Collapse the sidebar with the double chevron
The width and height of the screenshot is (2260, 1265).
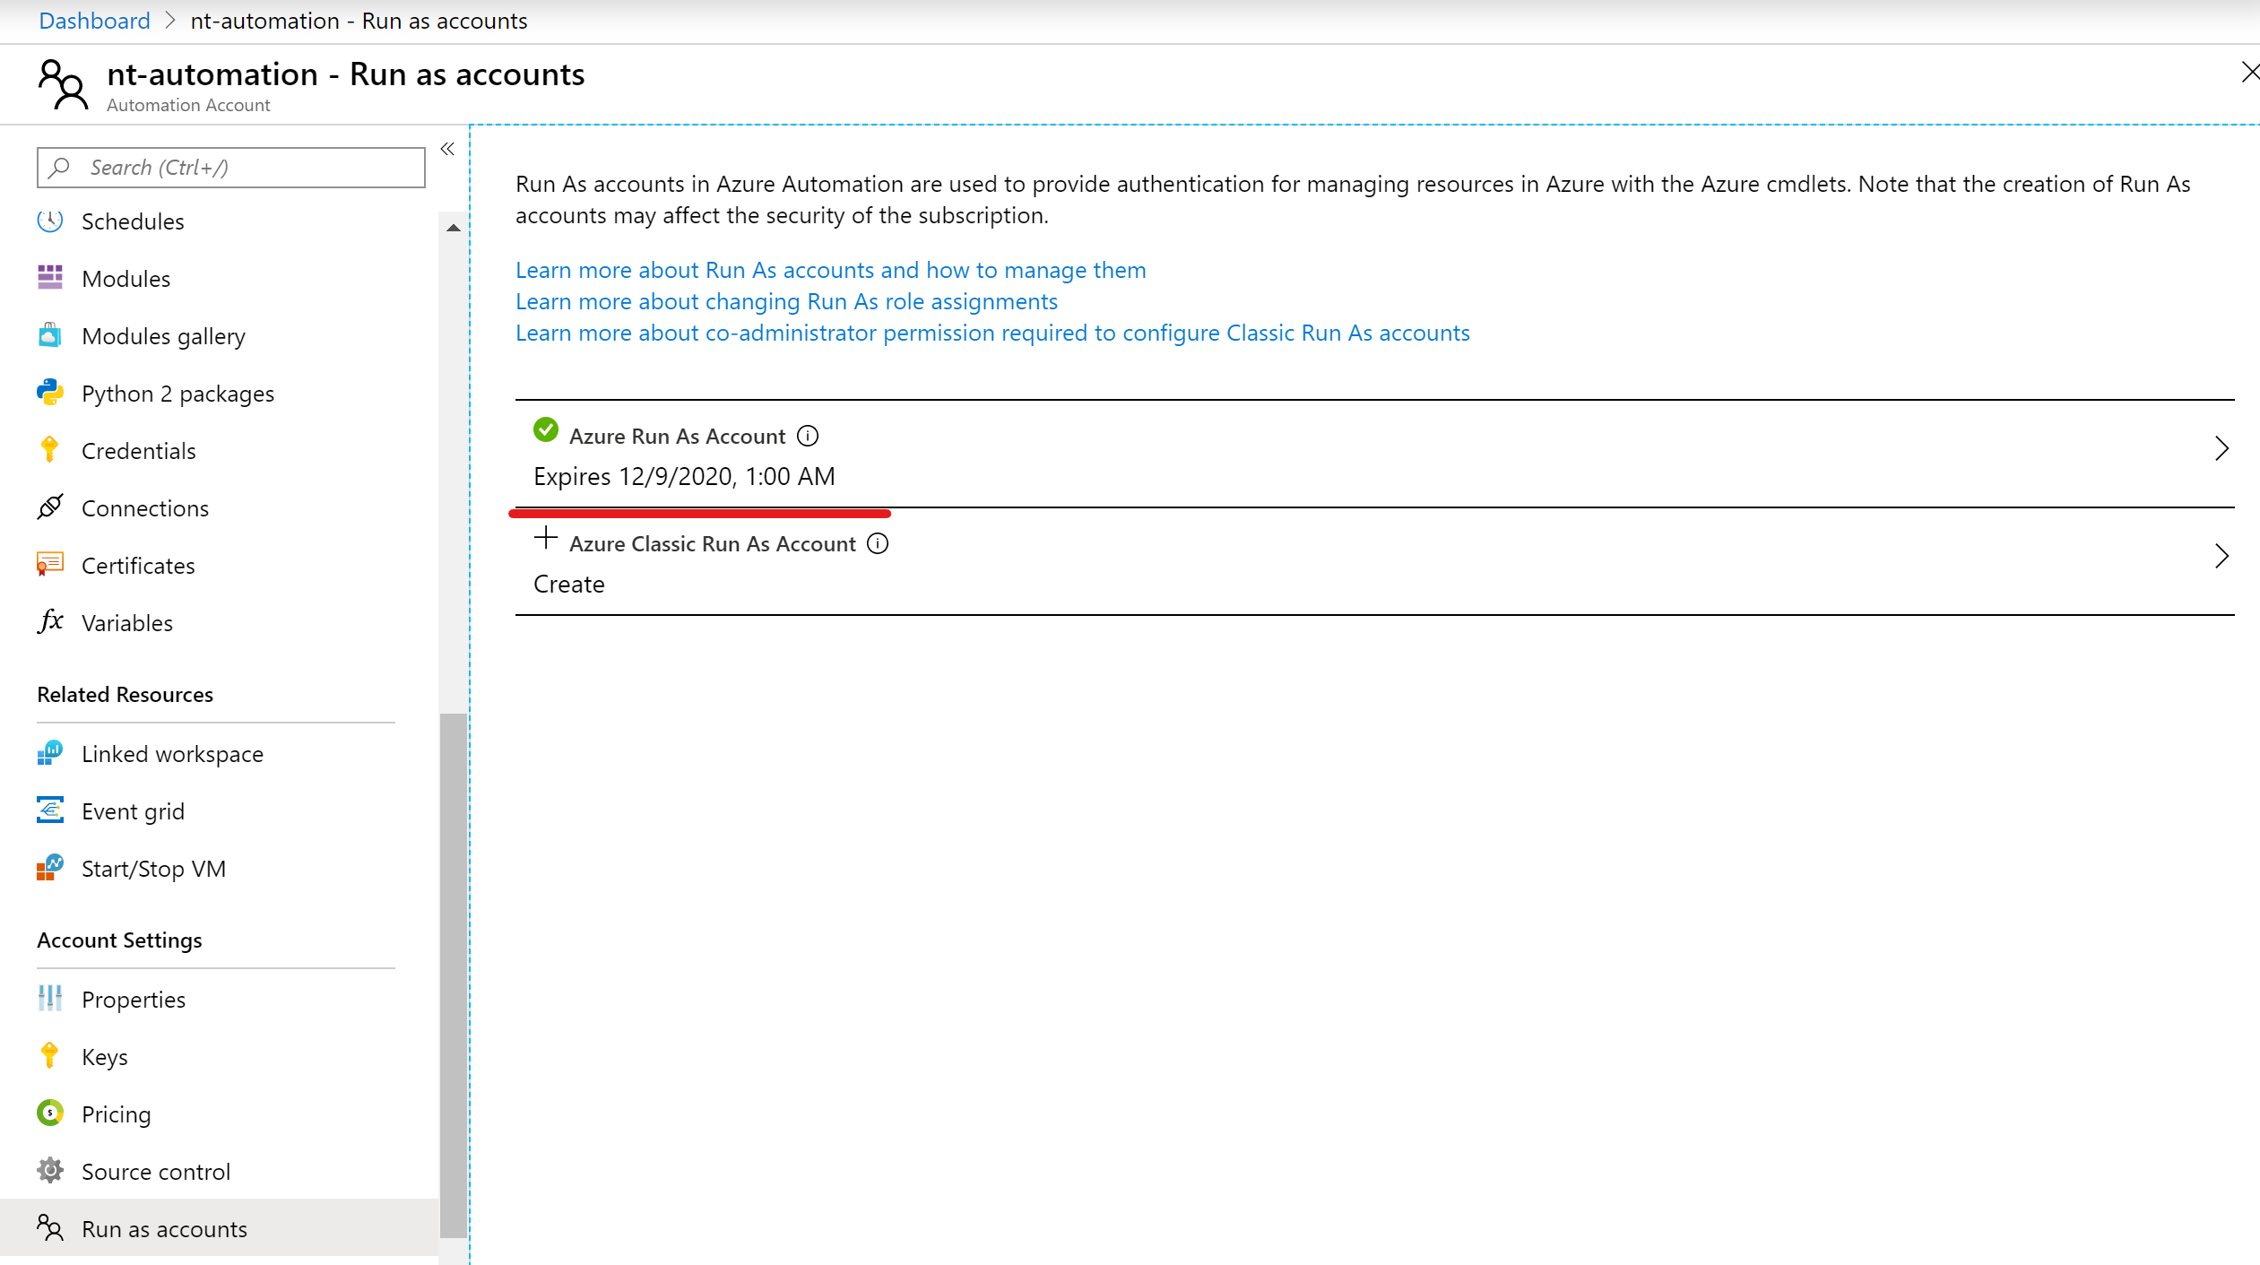pos(447,150)
